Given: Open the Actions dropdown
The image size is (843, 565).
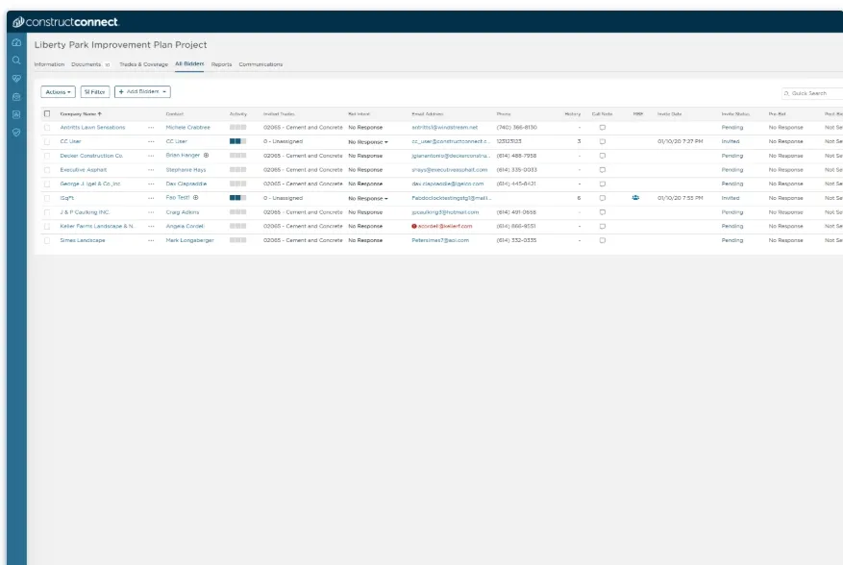Looking at the screenshot, I should tap(58, 92).
